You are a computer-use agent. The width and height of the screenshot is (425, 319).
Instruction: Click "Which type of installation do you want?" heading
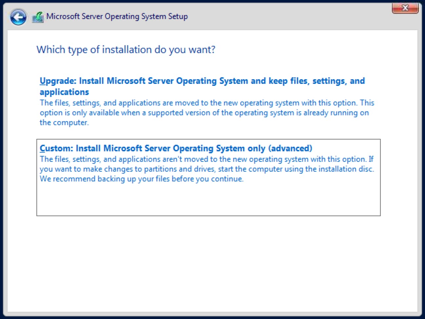pos(126,49)
